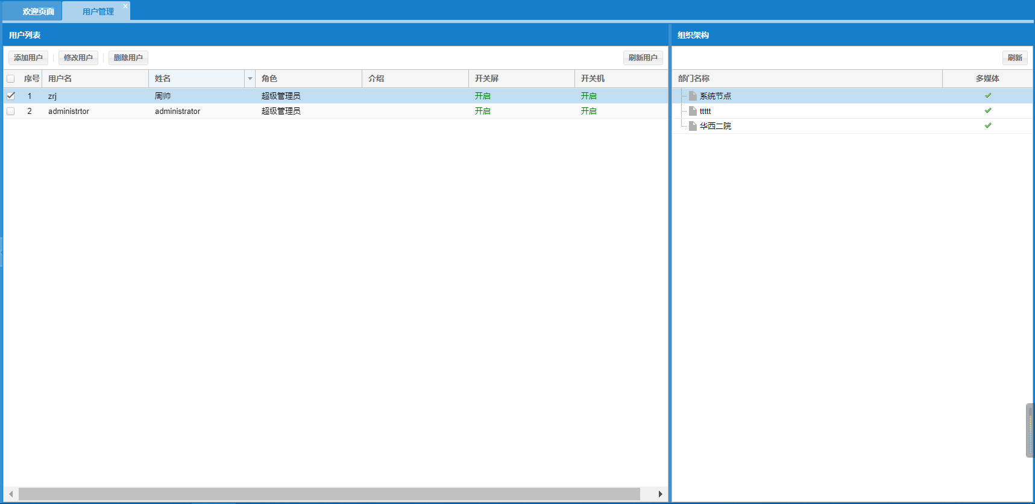This screenshot has width=1035, height=504.
Task: Click the name cell 周帅
Action: click(163, 96)
